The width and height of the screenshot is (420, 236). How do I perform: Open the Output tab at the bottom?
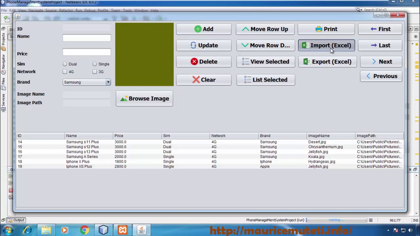coord(16,220)
